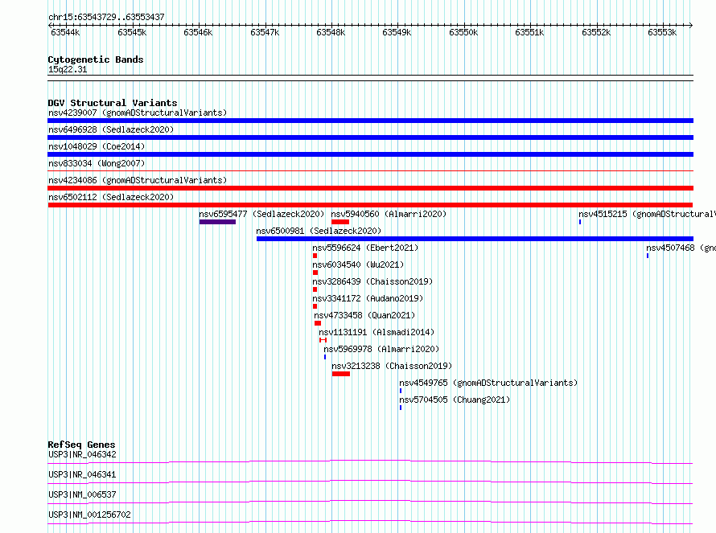This screenshot has height=533, width=716.
Task: Click the nsv4239007 gnomAD variant label
Action: 138,113
